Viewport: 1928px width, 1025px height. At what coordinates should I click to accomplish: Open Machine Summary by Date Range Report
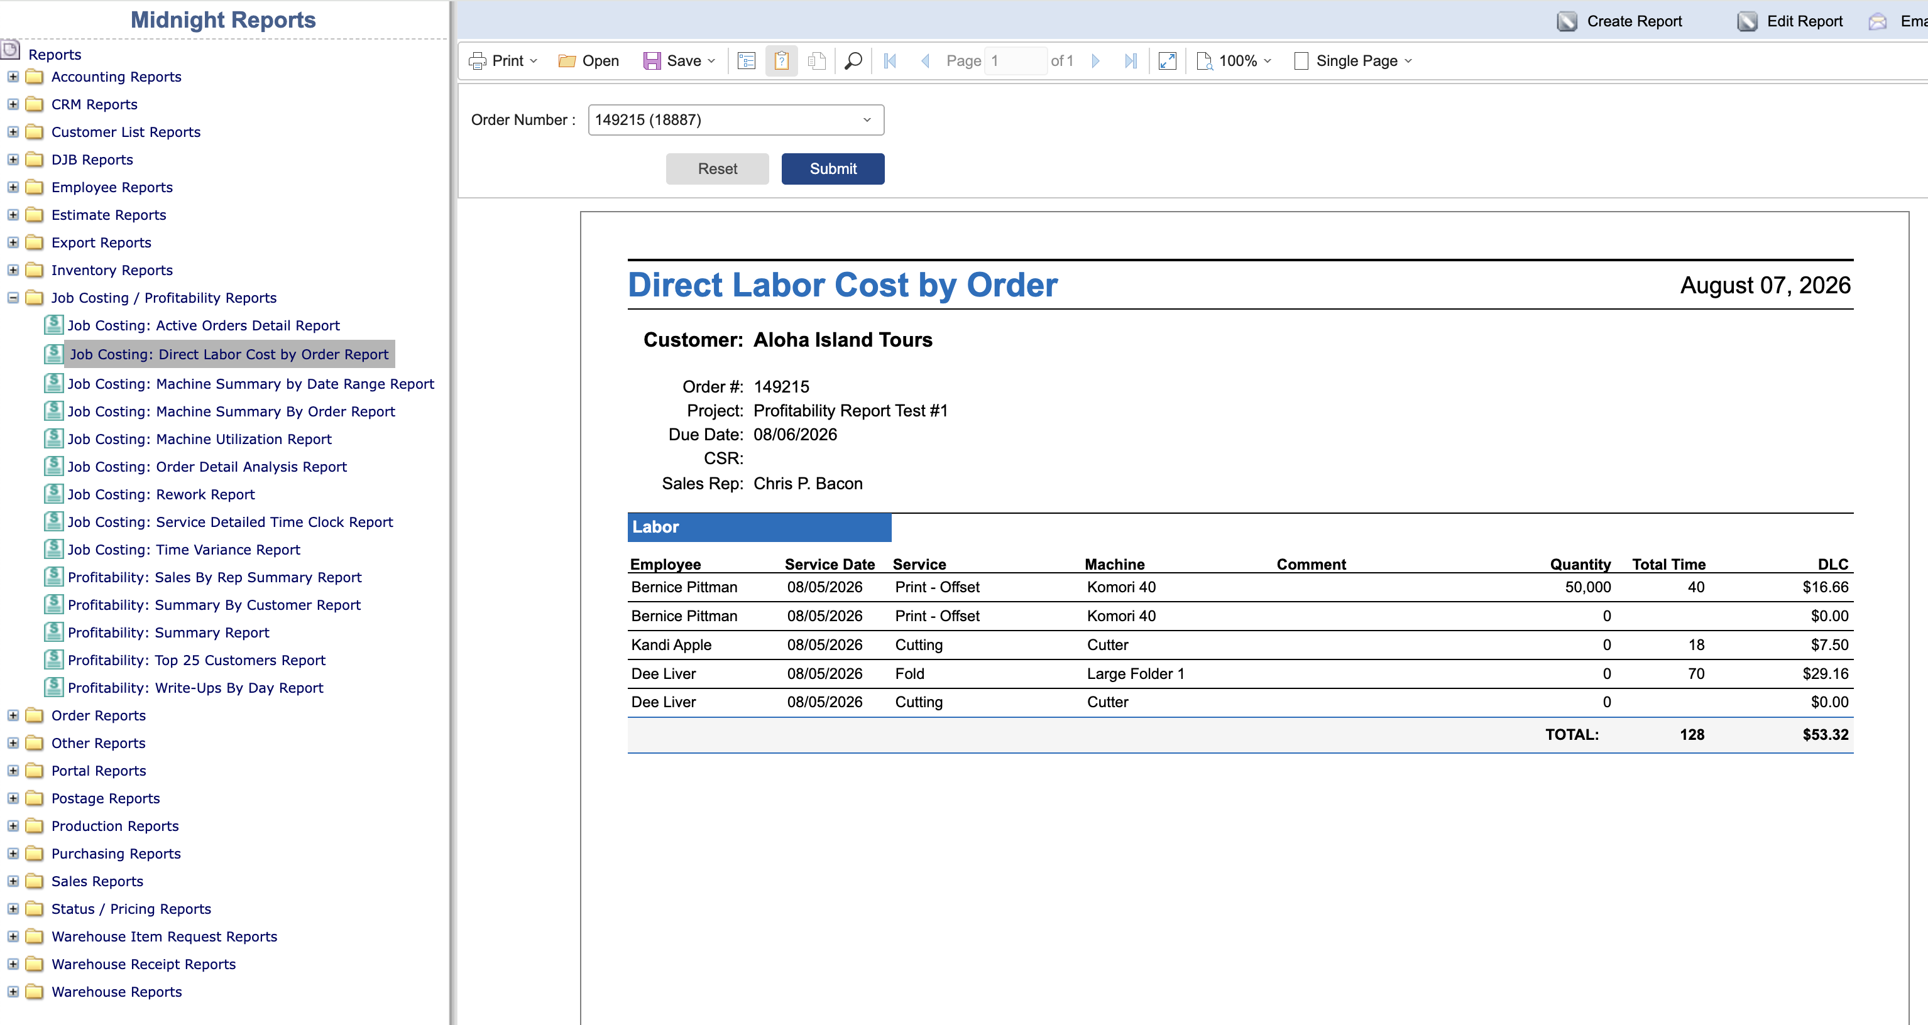point(251,384)
